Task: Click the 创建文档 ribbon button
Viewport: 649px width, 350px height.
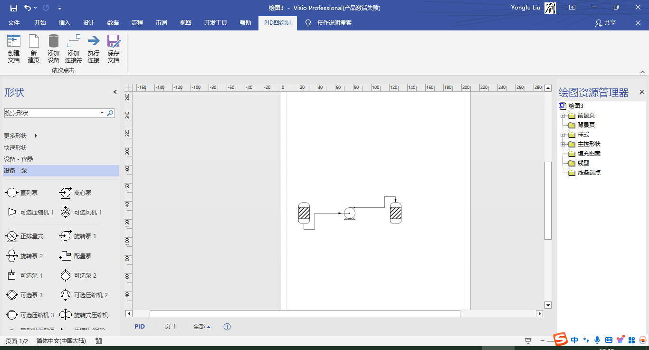Action: [x=14, y=49]
